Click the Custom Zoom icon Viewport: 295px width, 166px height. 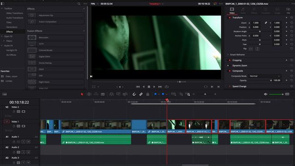pyautogui.click(x=188, y=94)
